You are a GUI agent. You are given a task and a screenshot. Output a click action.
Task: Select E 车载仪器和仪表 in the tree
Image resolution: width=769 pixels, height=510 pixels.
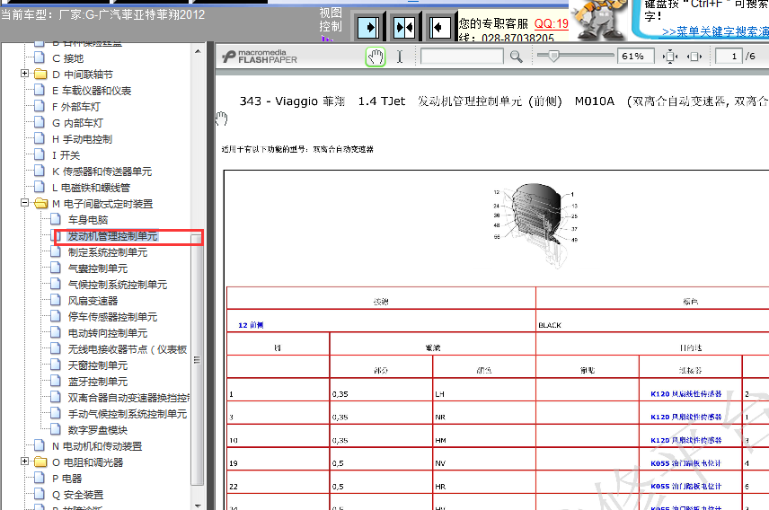92,90
